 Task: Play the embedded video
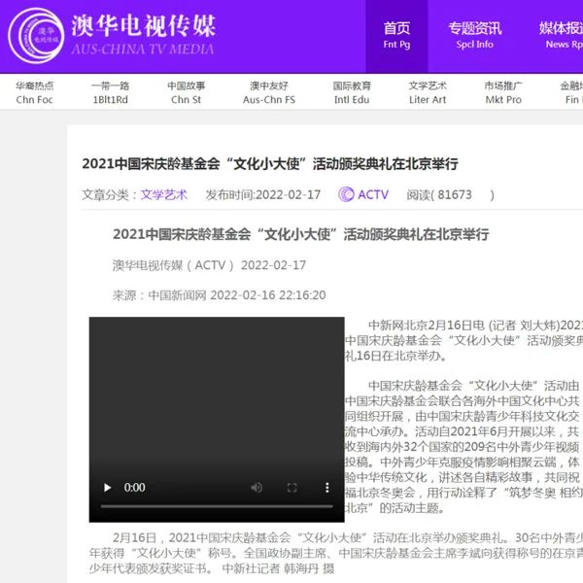pyautogui.click(x=108, y=487)
